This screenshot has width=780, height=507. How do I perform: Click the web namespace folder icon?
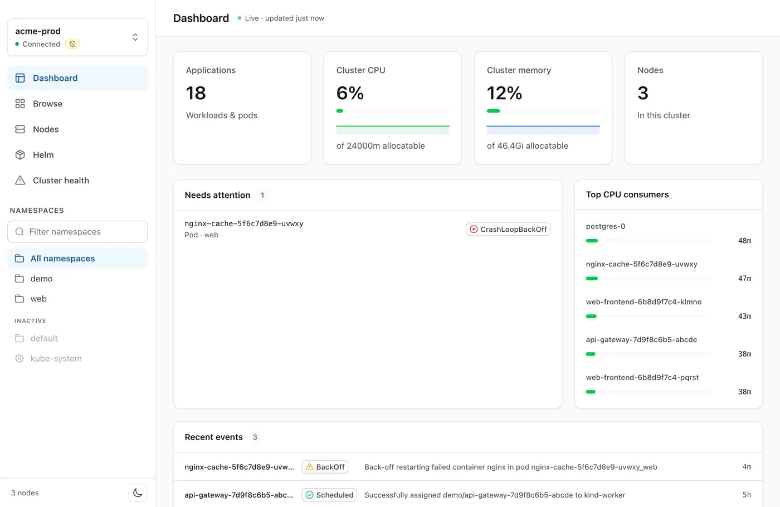19,299
